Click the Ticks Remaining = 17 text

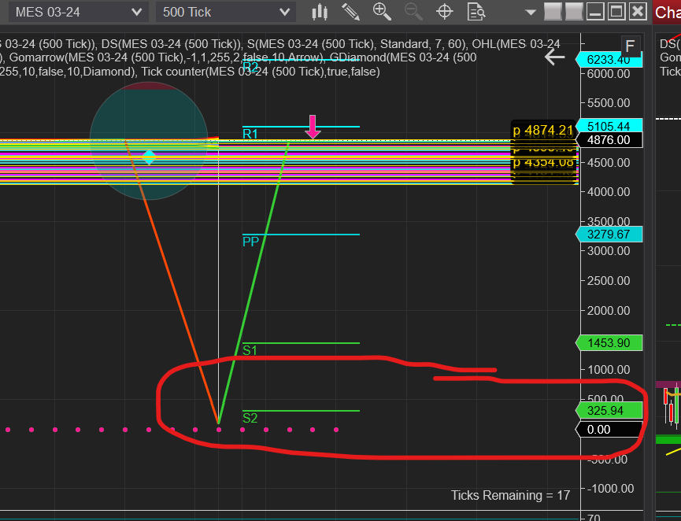point(510,495)
